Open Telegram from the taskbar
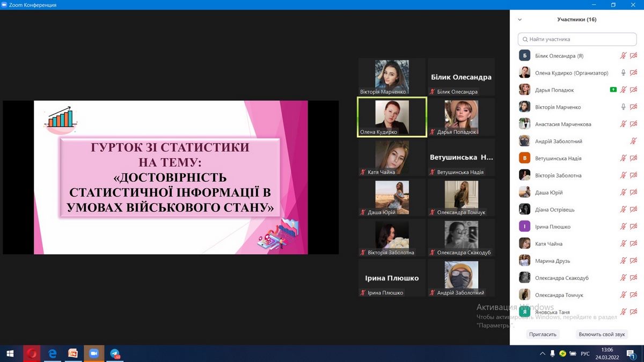 pos(115,354)
